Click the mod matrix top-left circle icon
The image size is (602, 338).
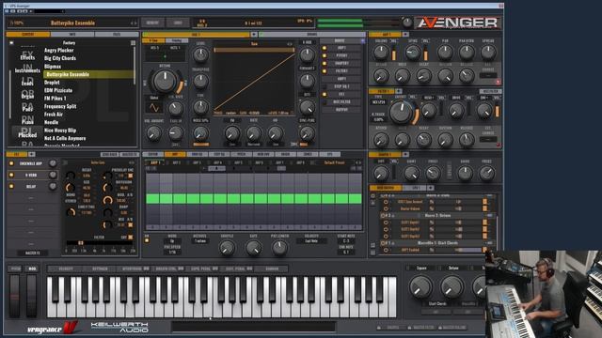[x=372, y=196]
